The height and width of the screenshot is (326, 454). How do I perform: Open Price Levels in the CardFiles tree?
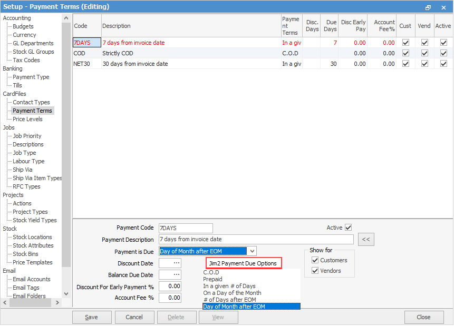pos(27,119)
